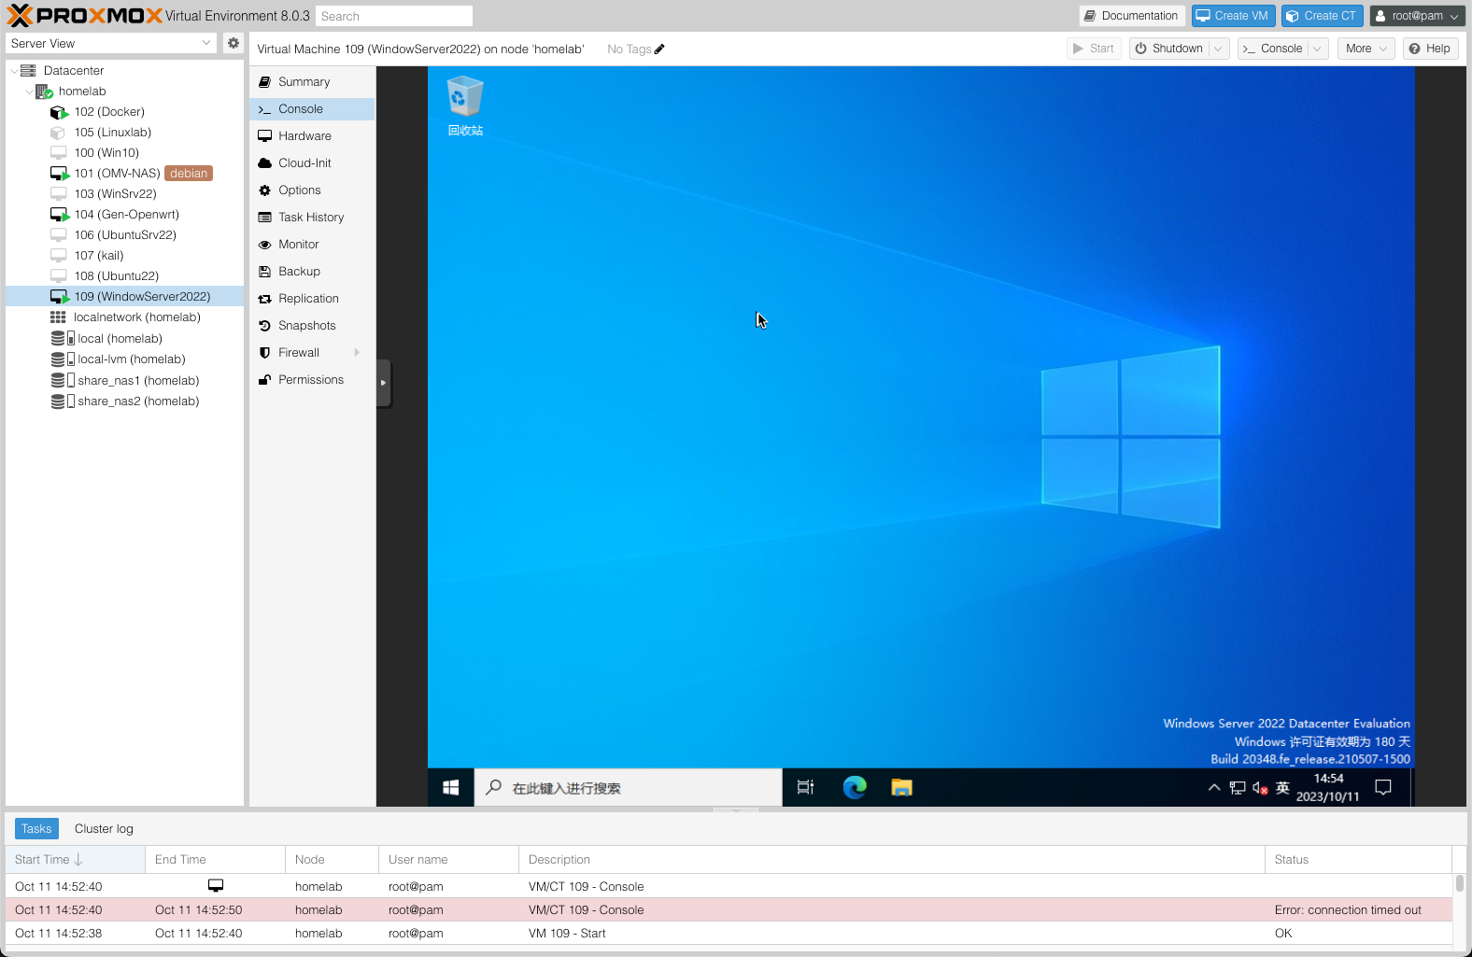Screen dimensions: 1472x957
Task: Click the Create VM button
Action: tap(1233, 16)
